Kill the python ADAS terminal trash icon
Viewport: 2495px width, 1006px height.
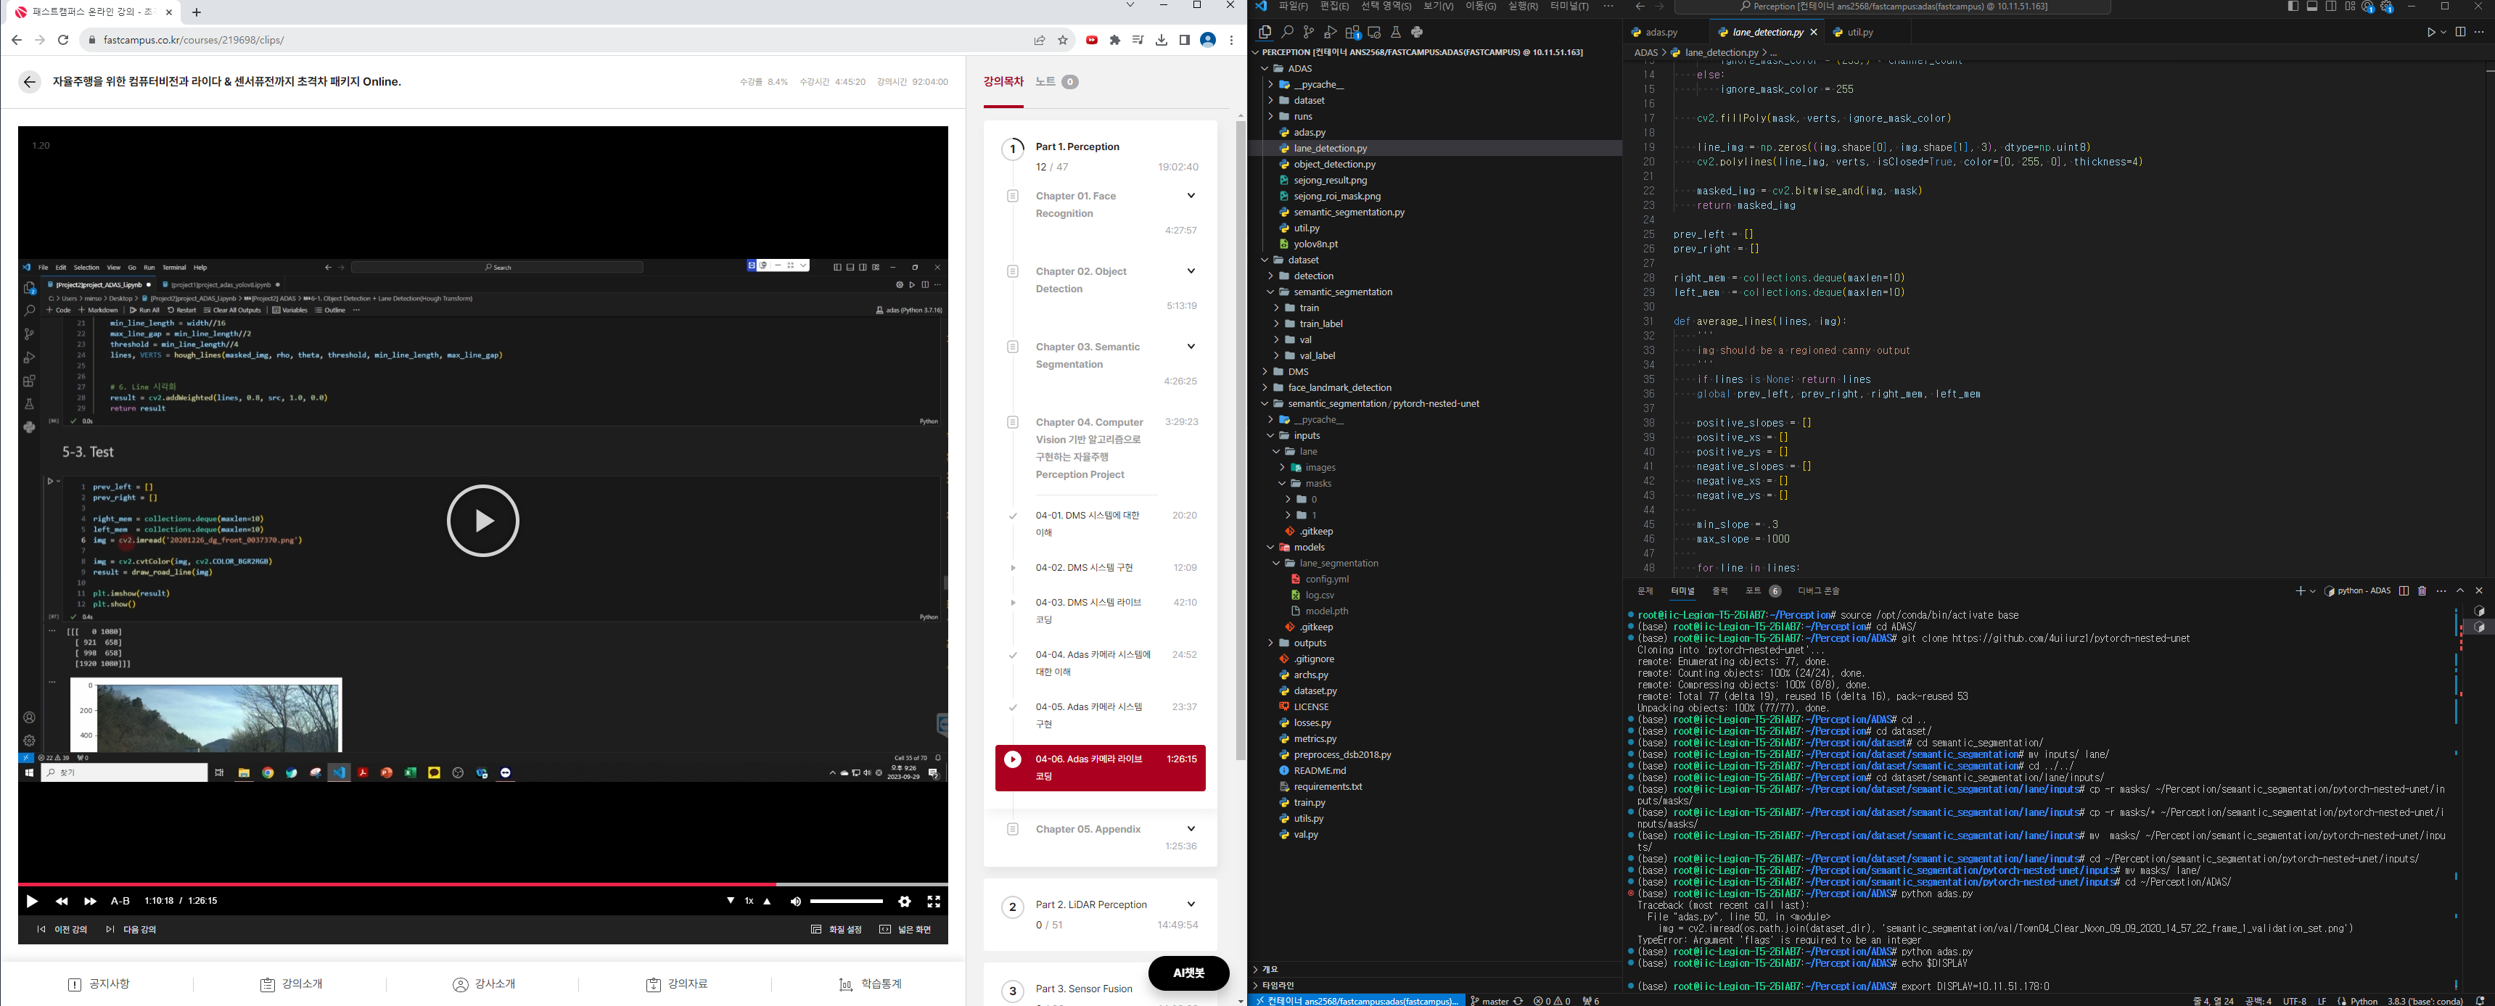(x=2422, y=590)
